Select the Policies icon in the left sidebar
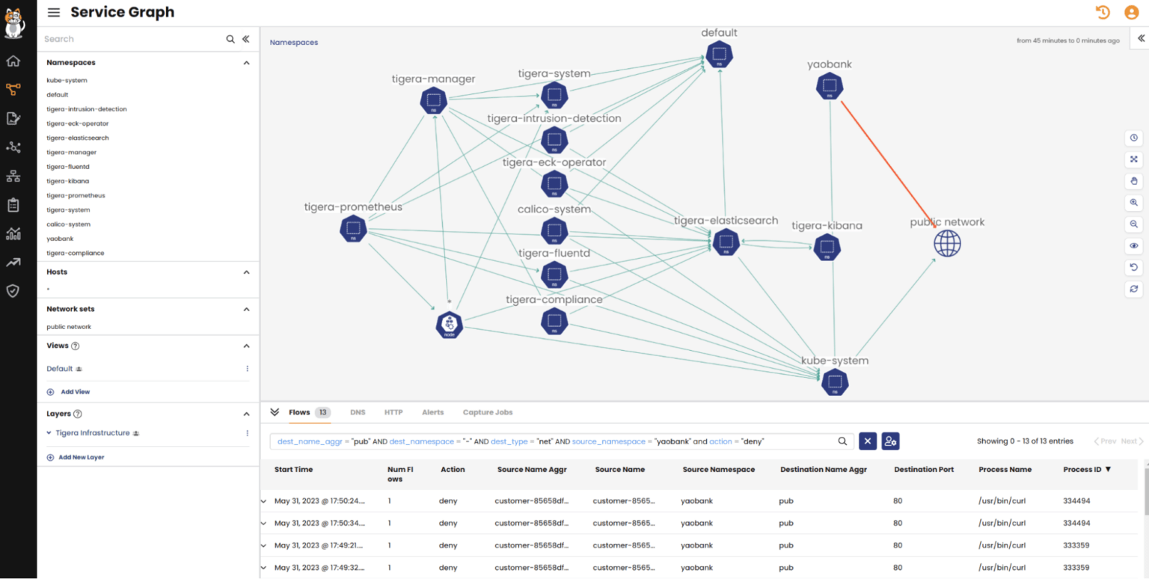 (13, 117)
